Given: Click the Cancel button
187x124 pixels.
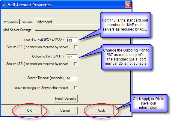Looking at the screenshot, I should 65,111.
